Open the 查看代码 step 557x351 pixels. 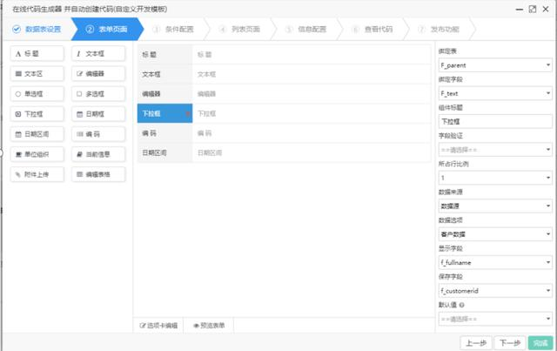372,29
